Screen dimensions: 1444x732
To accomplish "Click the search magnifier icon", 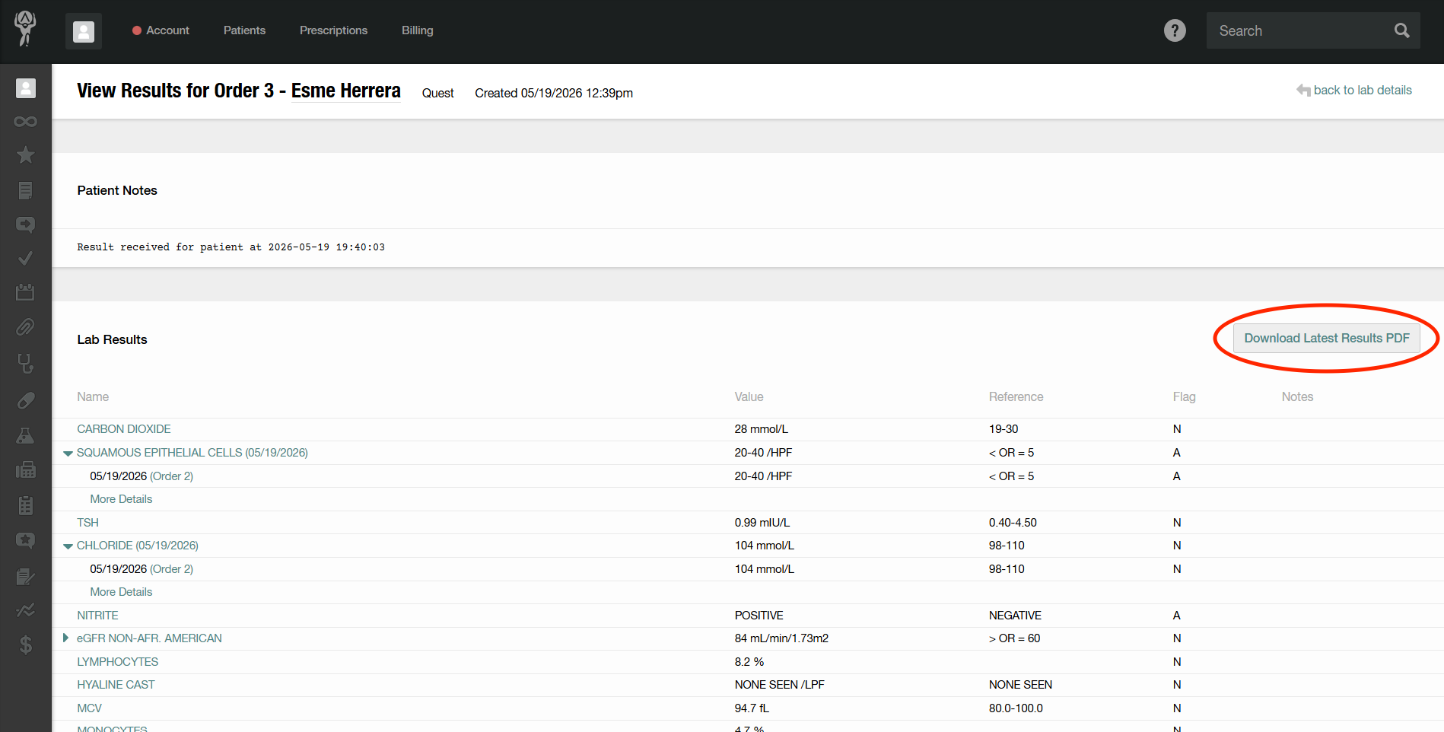I will tap(1401, 30).
